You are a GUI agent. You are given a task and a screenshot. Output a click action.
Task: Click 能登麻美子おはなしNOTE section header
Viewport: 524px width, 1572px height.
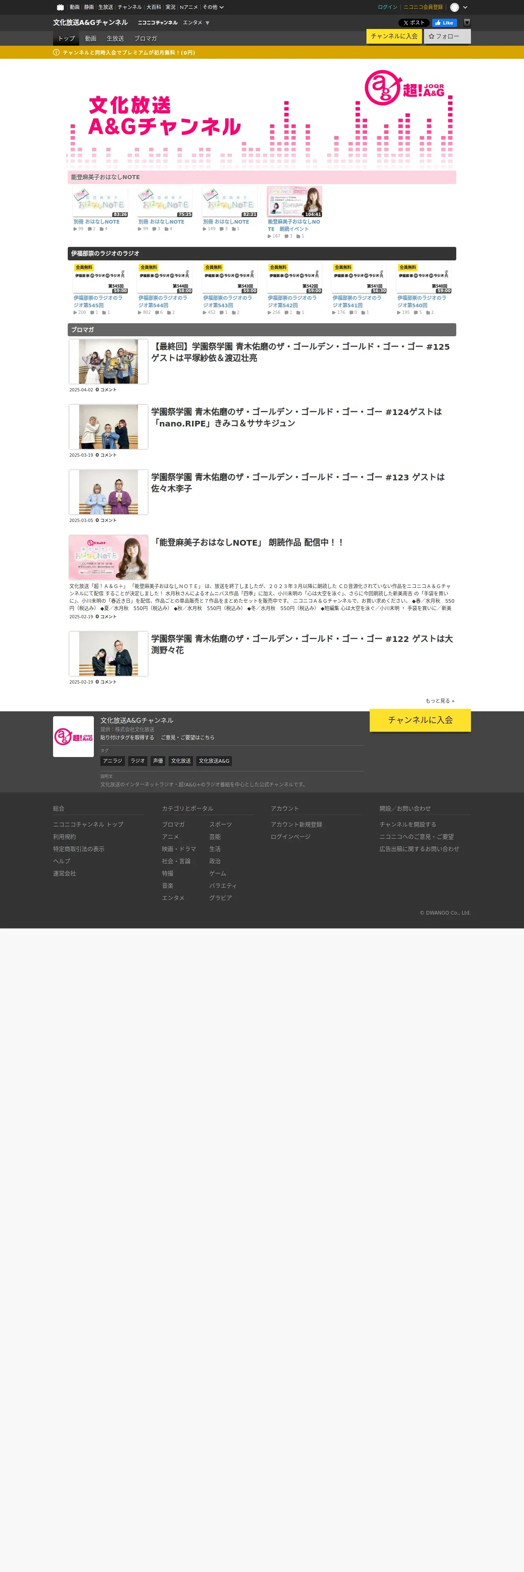(262, 177)
